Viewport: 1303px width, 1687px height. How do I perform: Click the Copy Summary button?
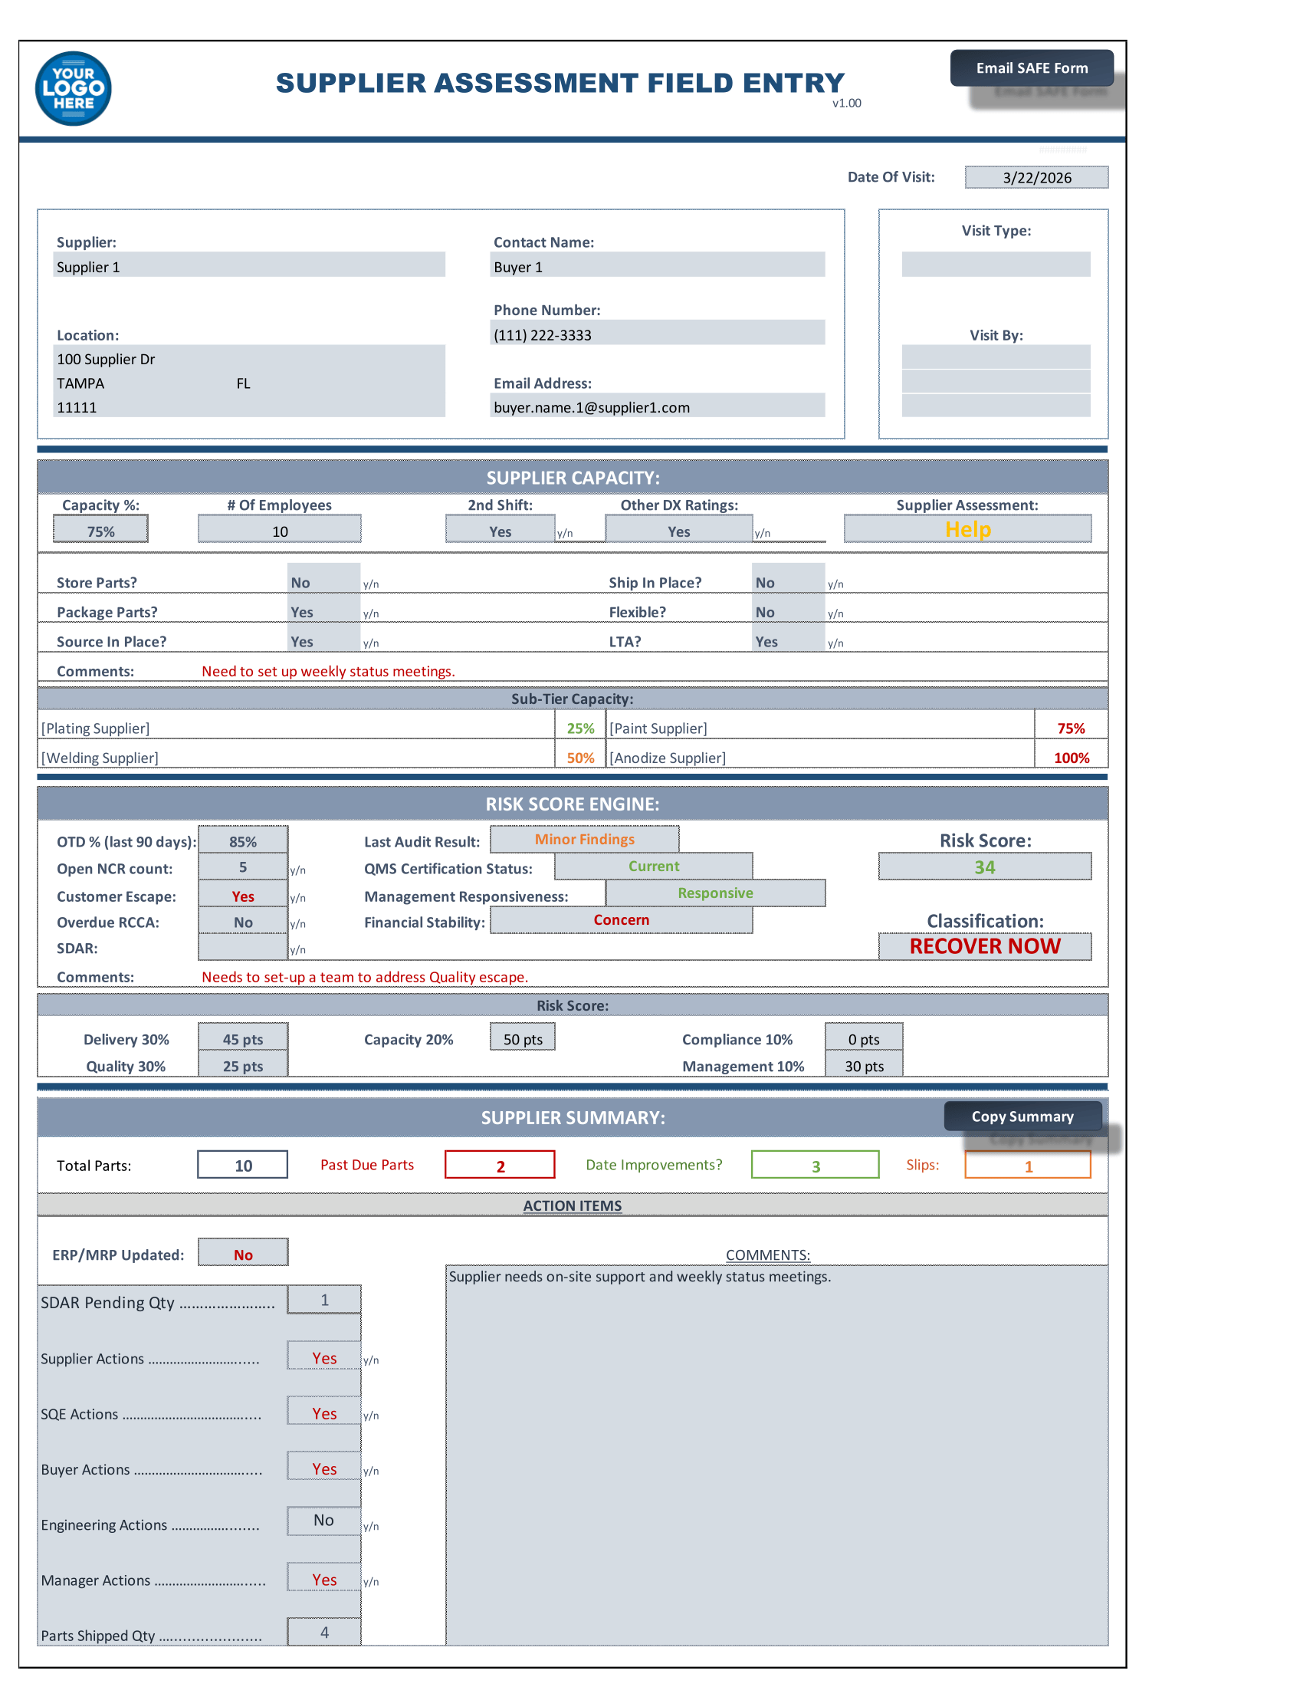[x=1022, y=1116]
